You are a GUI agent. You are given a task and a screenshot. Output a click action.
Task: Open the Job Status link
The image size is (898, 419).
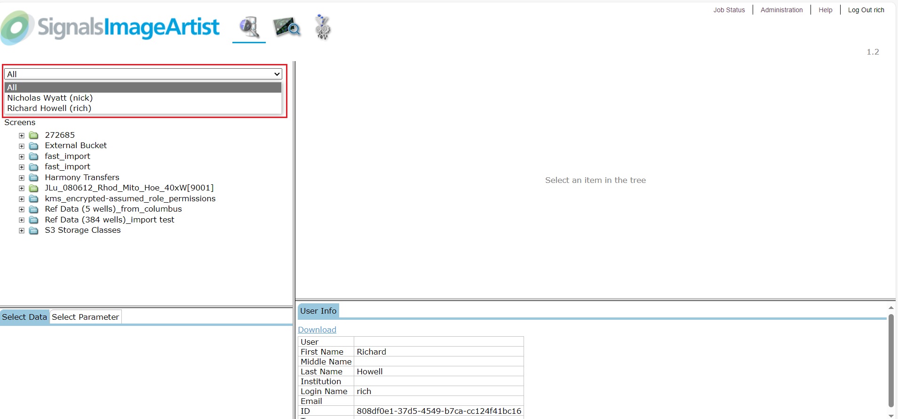(729, 10)
